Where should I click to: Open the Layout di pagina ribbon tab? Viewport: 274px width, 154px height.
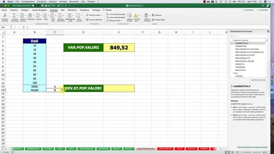click(x=39, y=10)
